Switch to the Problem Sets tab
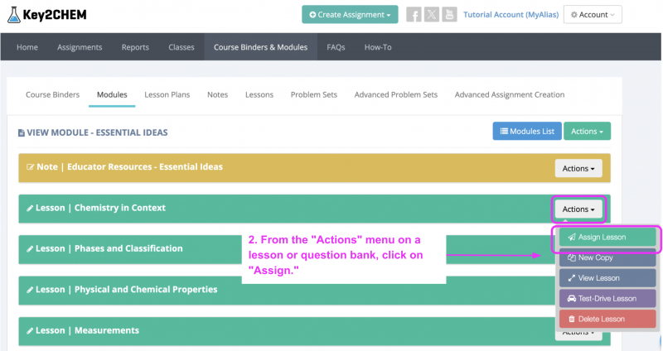 click(x=313, y=94)
